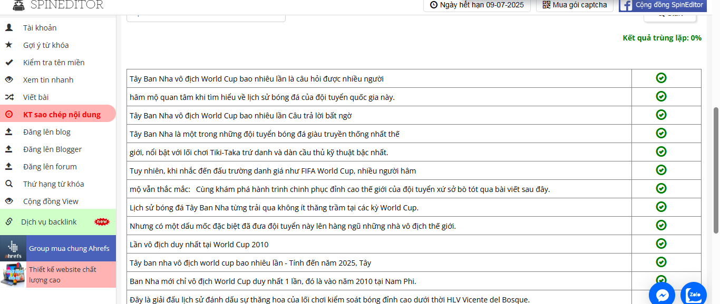The image size is (720, 304).
Task: Click green check icon for 'Tính đến năm 2025' row
Action: point(661,262)
